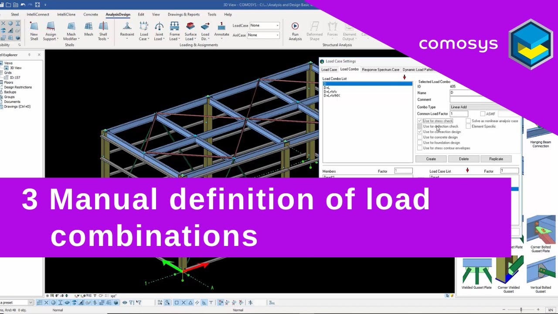Toggle Use for connection design checkbox
The width and height of the screenshot is (558, 314).
coord(420,132)
